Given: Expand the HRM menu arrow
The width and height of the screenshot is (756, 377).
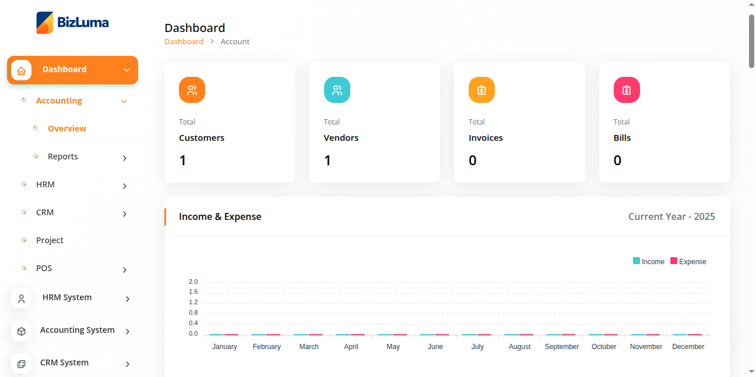Looking at the screenshot, I should tap(125, 186).
